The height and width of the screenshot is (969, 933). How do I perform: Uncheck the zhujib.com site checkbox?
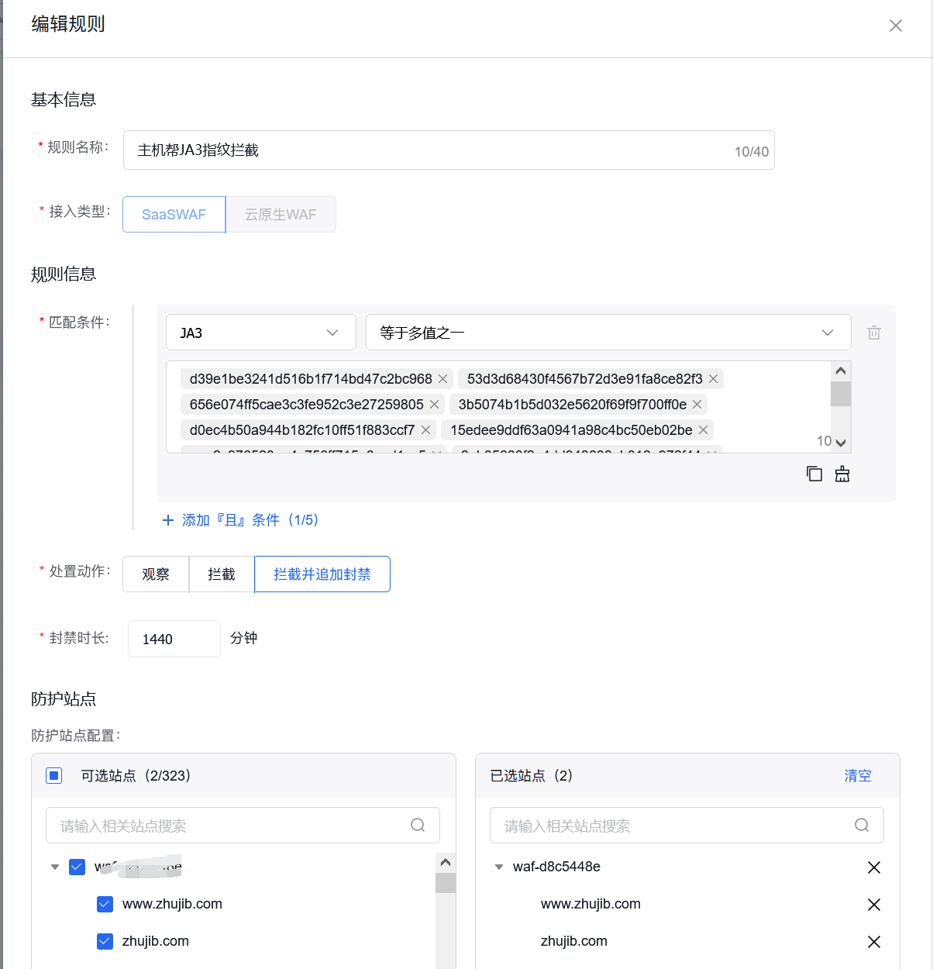click(105, 941)
